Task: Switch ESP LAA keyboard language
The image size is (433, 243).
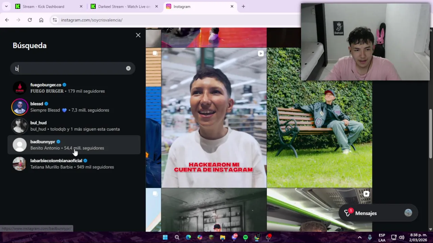Action: [x=382, y=237]
